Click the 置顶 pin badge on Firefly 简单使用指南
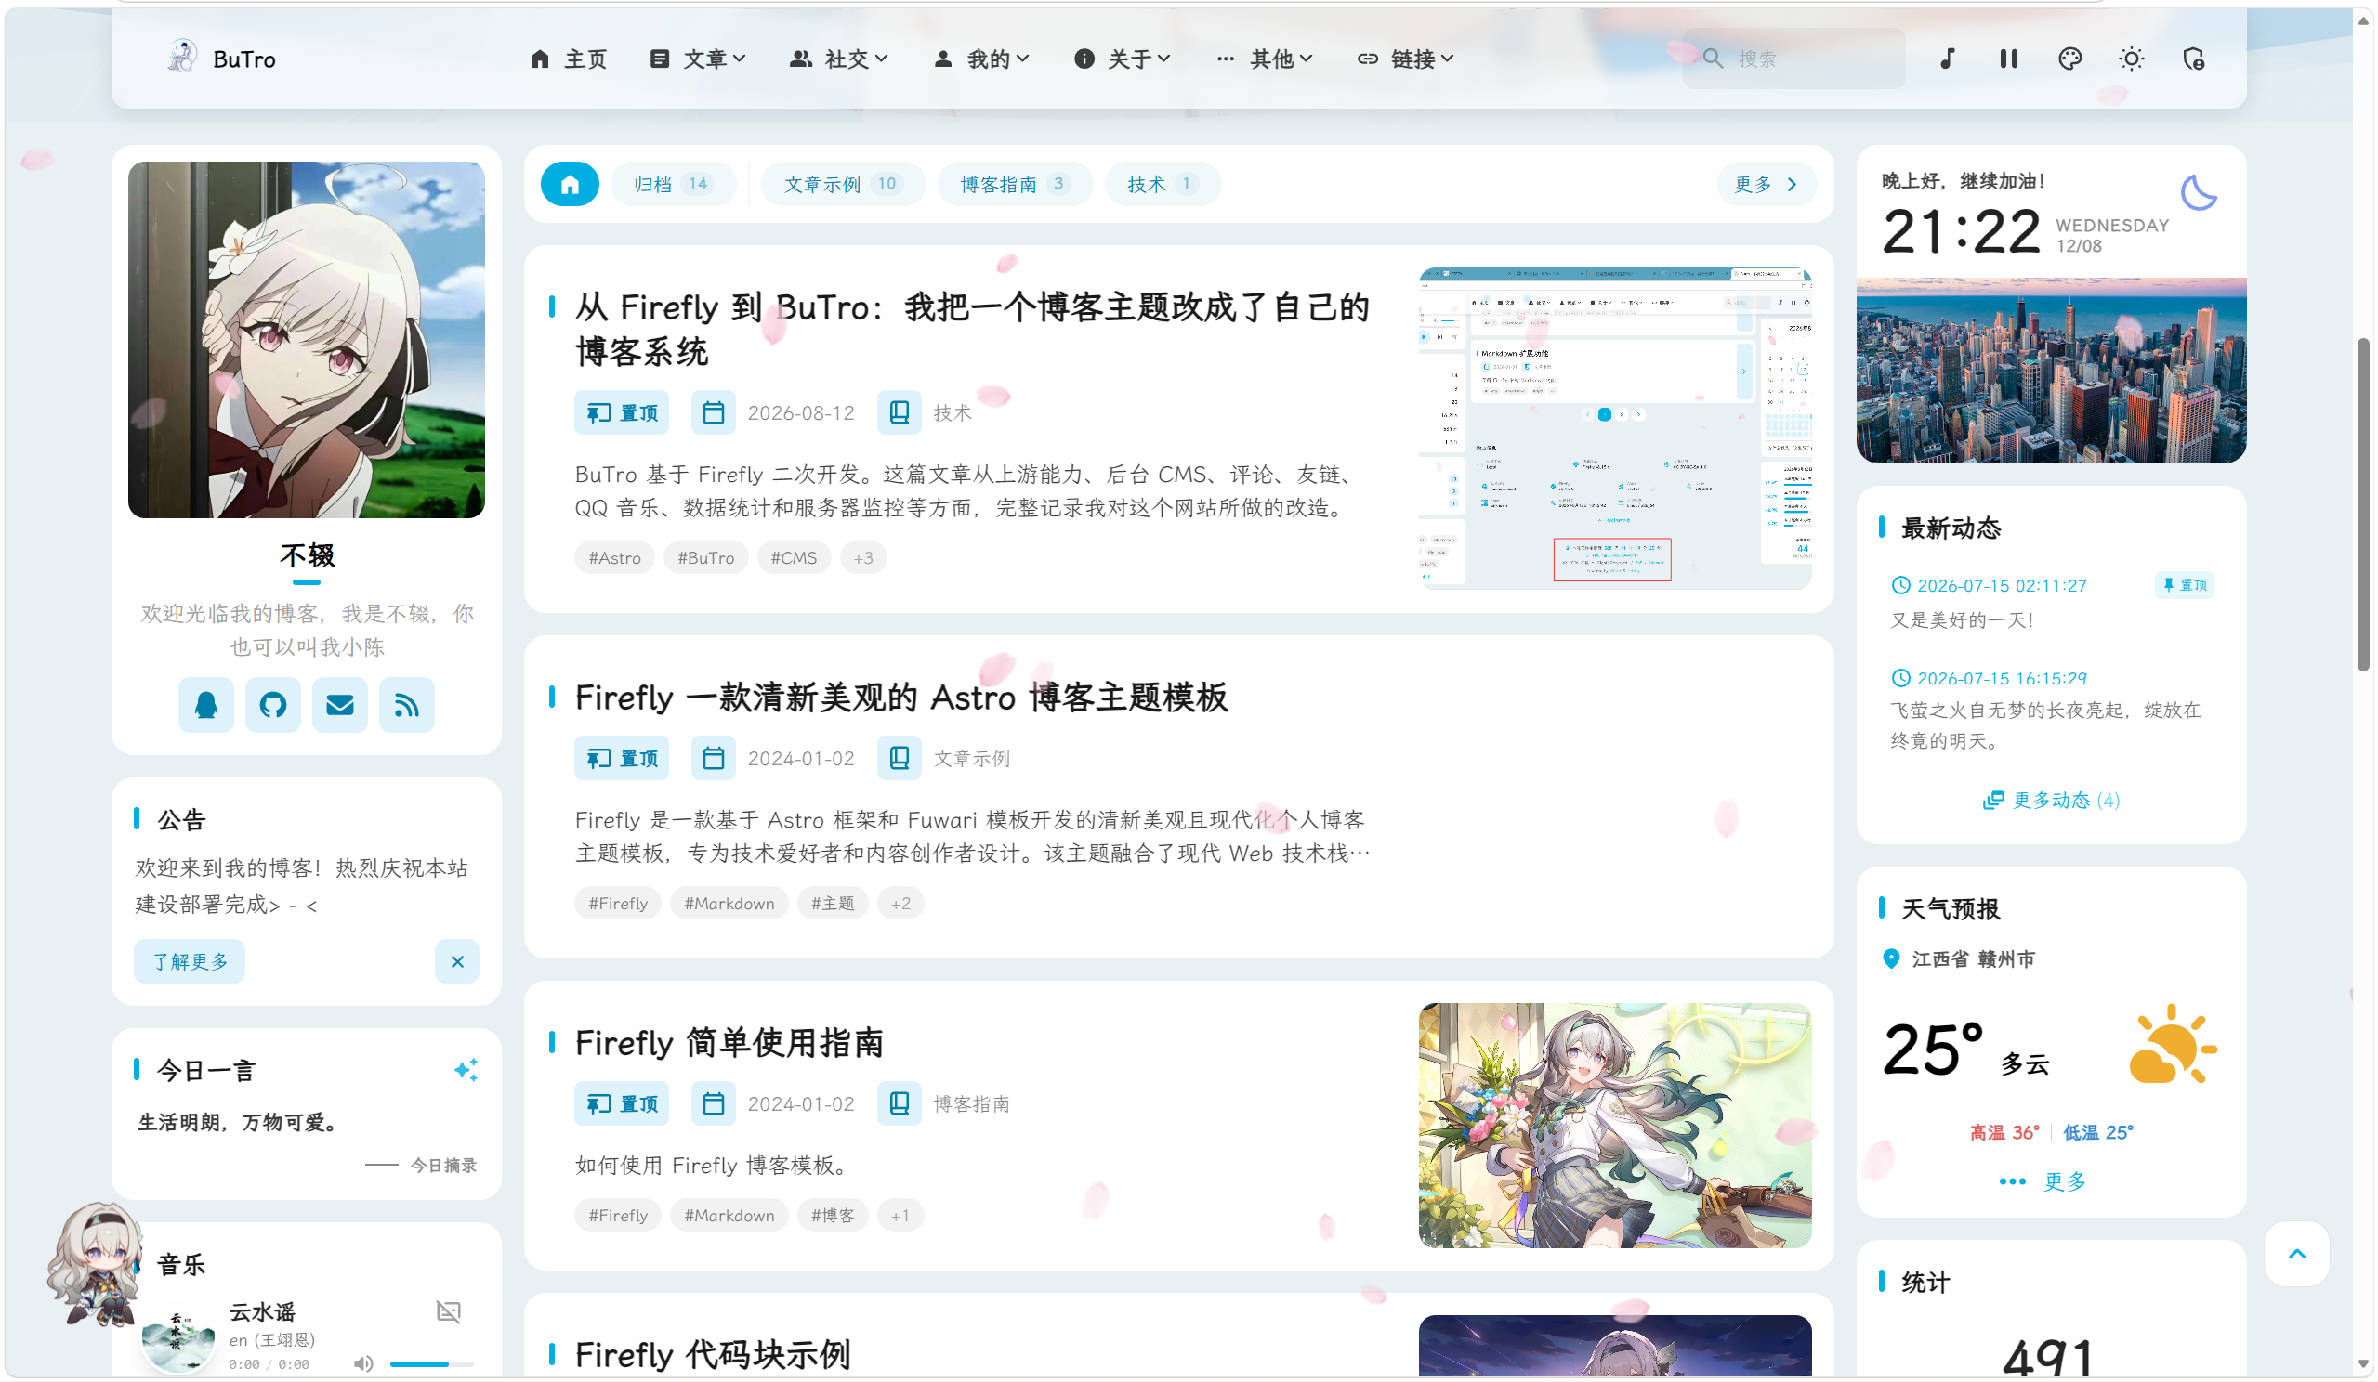Image resolution: width=2378 pixels, height=1382 pixels. [622, 1103]
